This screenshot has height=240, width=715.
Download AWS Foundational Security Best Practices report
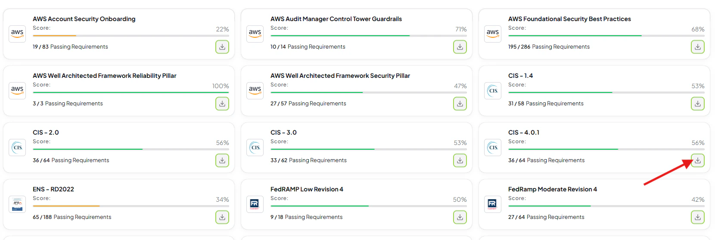tap(698, 47)
